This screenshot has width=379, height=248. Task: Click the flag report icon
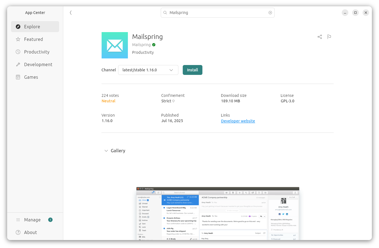coord(329,36)
